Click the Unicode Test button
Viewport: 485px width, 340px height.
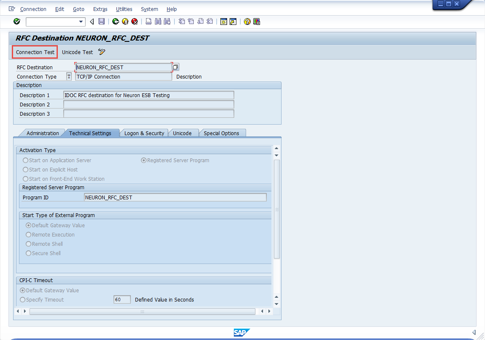pyautogui.click(x=77, y=52)
